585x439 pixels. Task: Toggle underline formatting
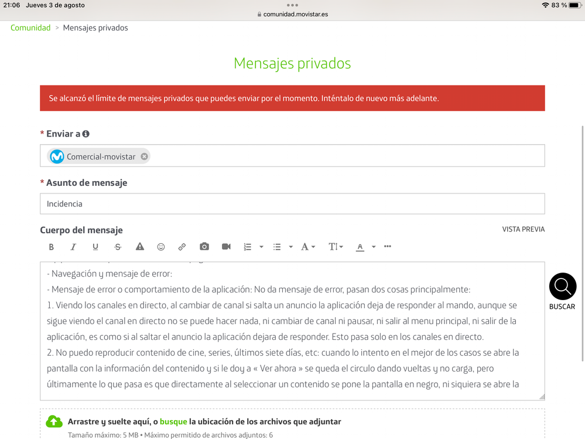point(95,247)
